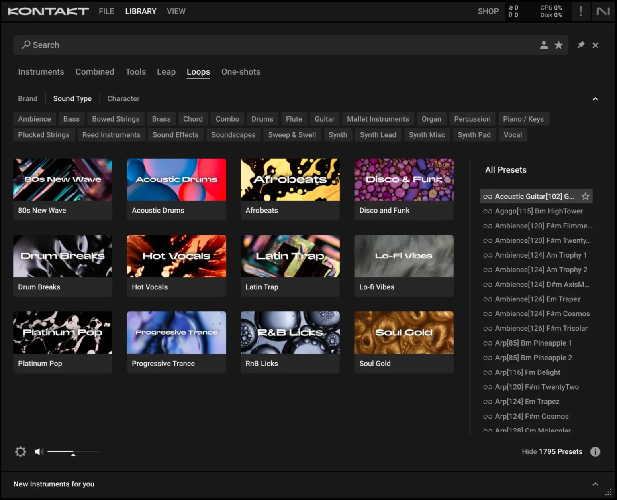This screenshot has height=500, width=617.
Task: Favorite the Acoustic Guitar[102] preset star
Action: click(x=585, y=197)
